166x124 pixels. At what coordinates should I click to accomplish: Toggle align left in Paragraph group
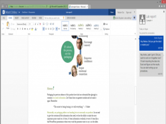coord(44,29)
